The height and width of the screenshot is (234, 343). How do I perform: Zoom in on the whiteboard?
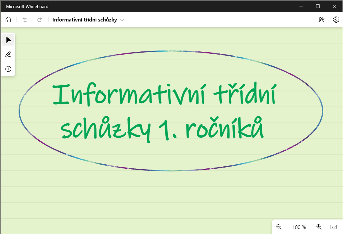tap(319, 227)
